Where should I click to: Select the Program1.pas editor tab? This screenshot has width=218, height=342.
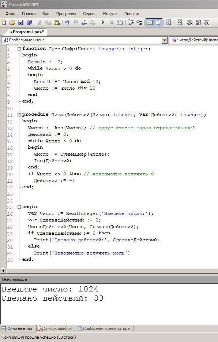coord(27,32)
